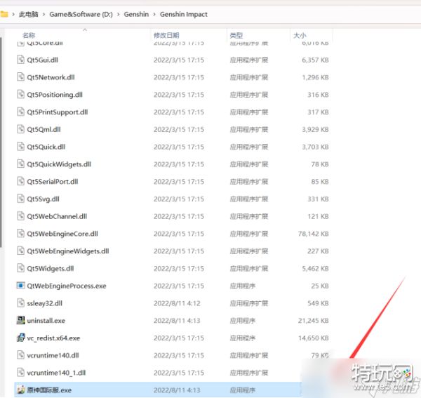
Task: Select file name Qt5Network.dll
Action: point(51,77)
